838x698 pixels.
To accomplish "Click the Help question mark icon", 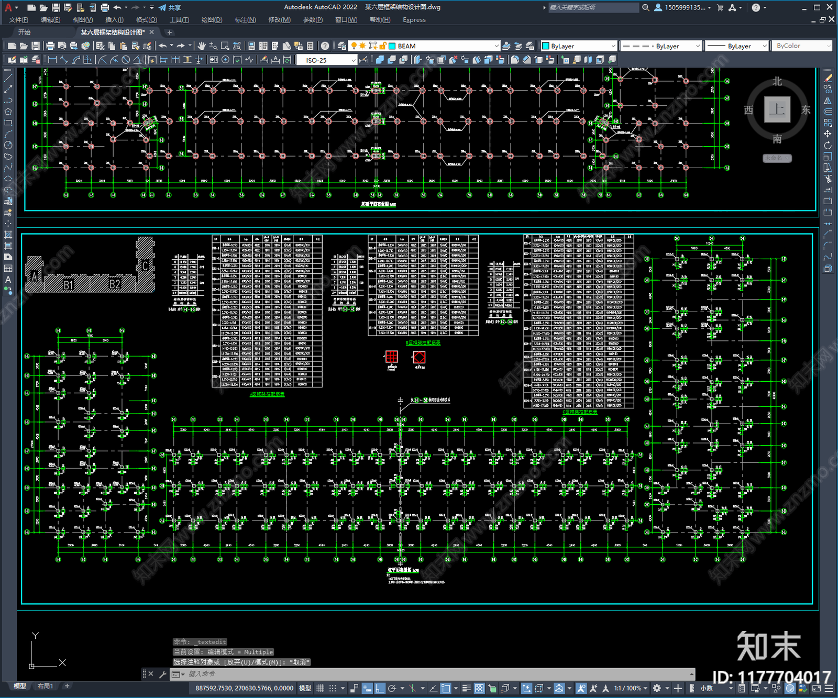I will (325, 46).
